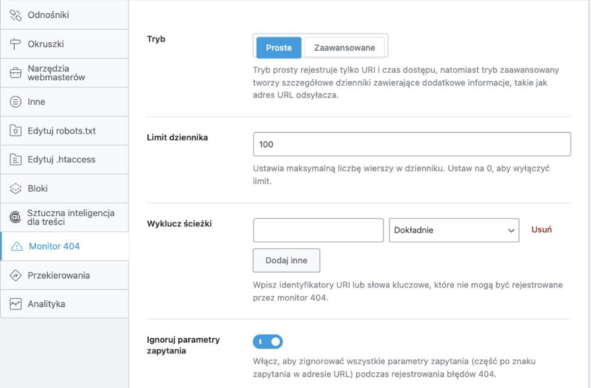Select the Inne tab
The height and width of the screenshot is (388, 591).
[64, 102]
